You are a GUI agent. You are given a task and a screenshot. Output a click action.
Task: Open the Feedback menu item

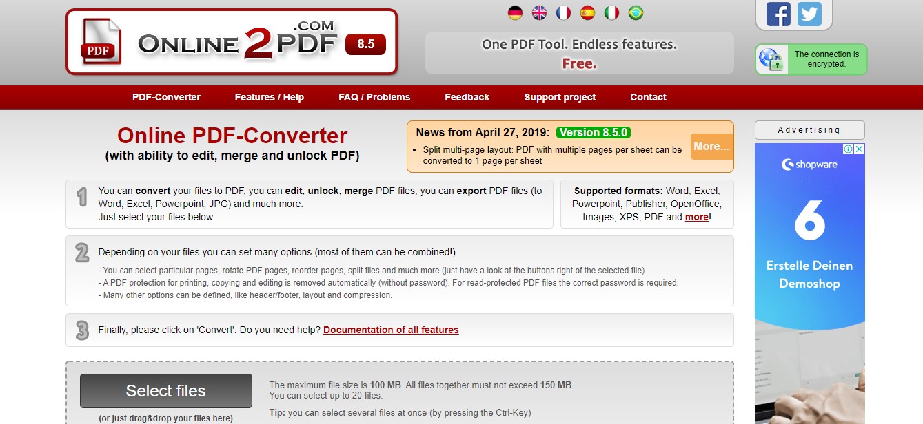point(467,97)
